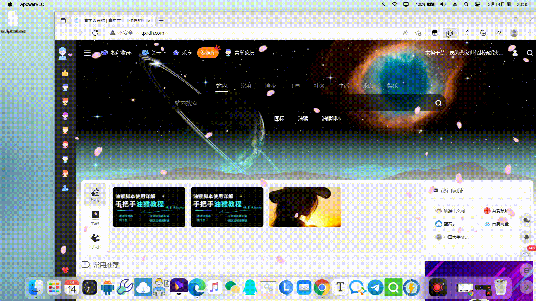Screen dimensions: 536x301
Task: Toggle macOS Control Center in menu bar
Action: coord(478,4)
